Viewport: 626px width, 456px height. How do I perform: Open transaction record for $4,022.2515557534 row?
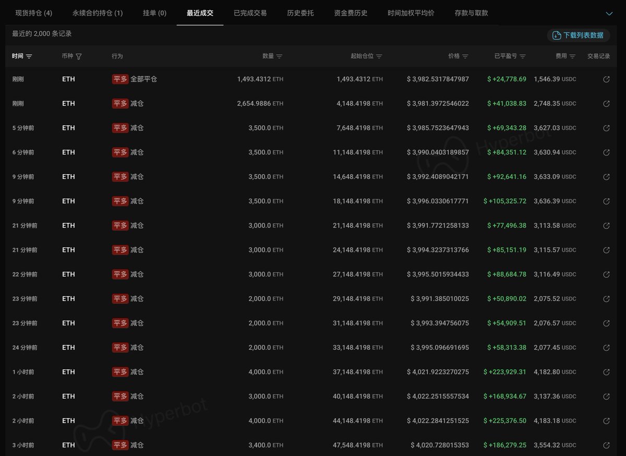tap(606, 397)
